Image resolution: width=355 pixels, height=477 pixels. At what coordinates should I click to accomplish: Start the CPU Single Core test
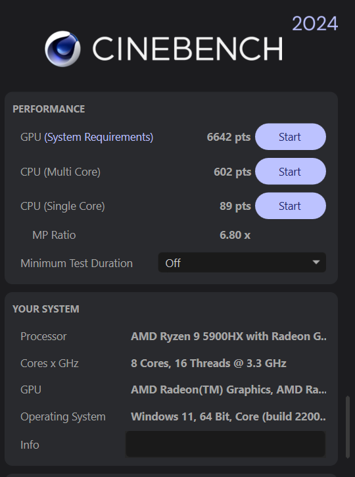[291, 206]
